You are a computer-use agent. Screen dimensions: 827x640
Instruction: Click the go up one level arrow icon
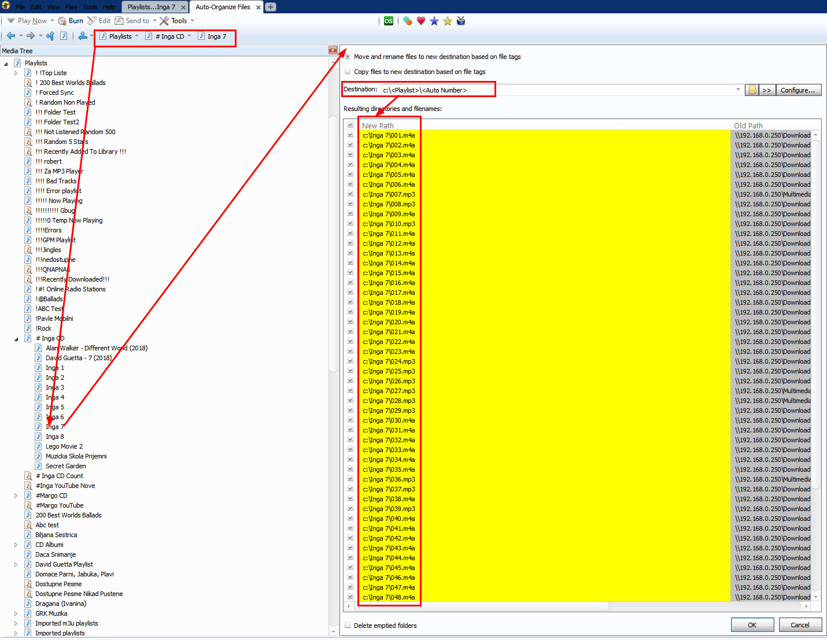tap(50, 36)
